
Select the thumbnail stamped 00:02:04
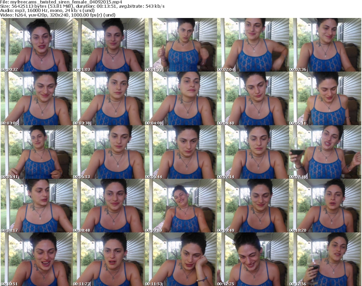coord(253,45)
